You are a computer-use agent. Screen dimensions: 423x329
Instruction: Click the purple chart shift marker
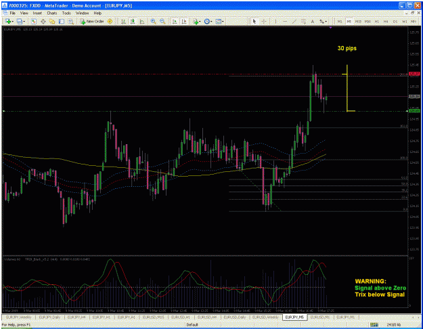pos(330,28)
